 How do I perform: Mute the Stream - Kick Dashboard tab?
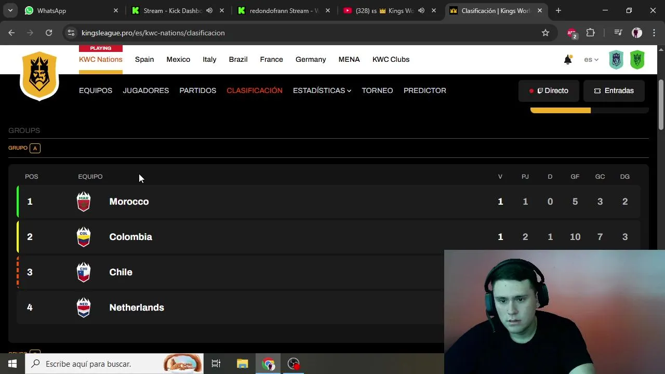point(209,10)
